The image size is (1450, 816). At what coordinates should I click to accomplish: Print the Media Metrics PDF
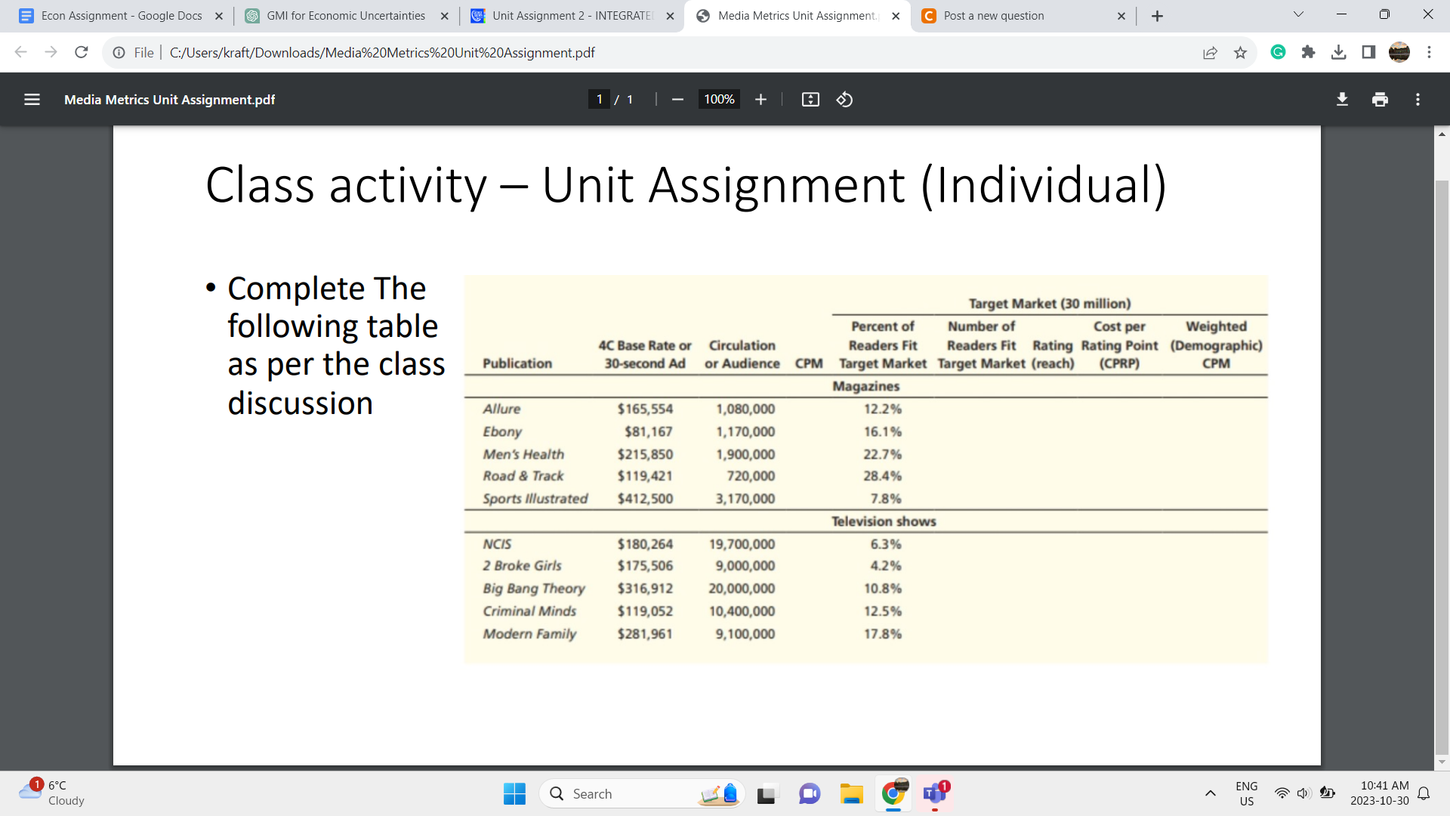1381,99
